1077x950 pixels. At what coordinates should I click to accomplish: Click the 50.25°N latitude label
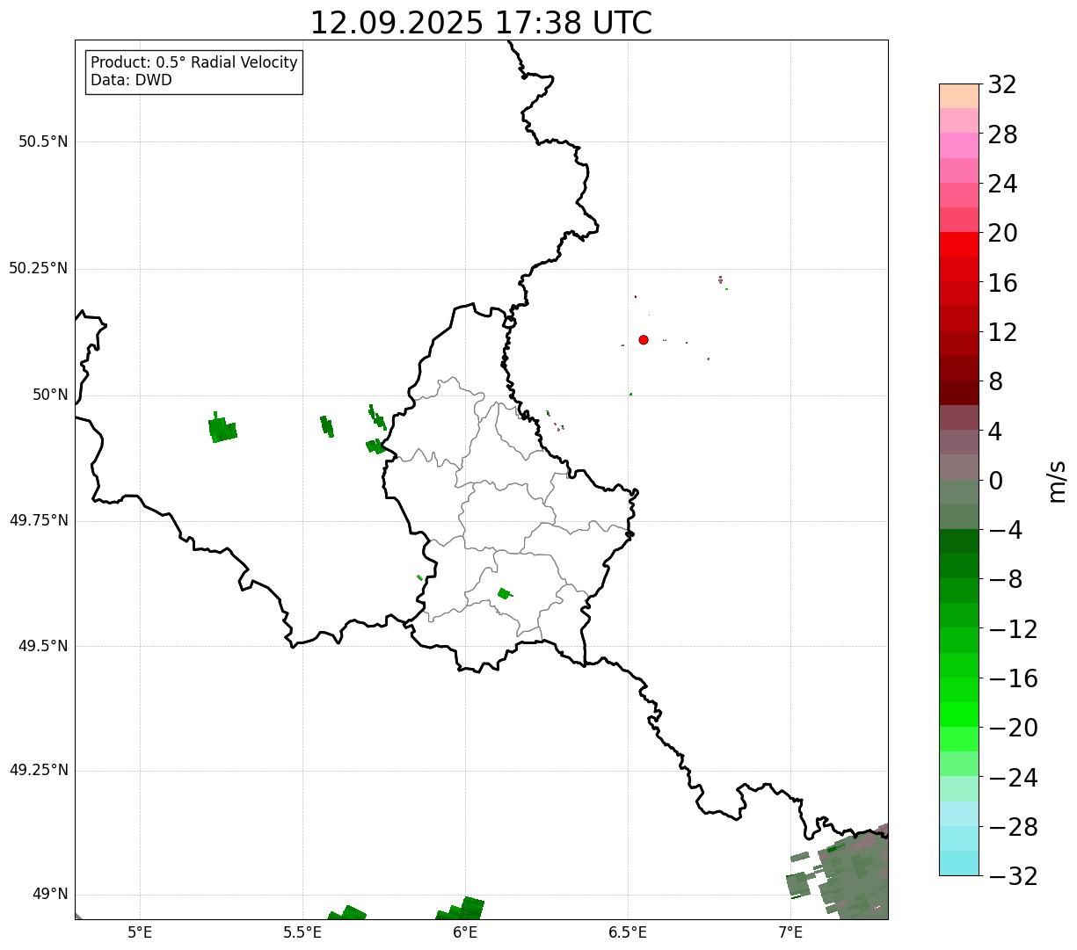[x=39, y=268]
